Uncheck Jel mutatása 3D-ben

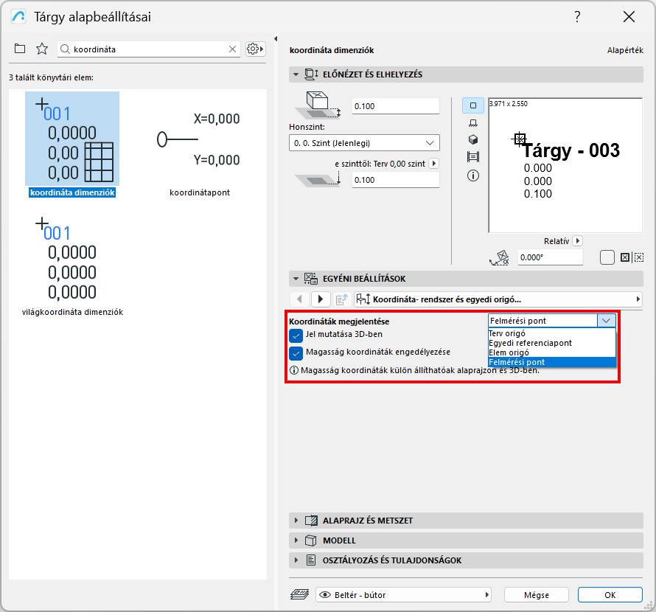click(x=296, y=335)
